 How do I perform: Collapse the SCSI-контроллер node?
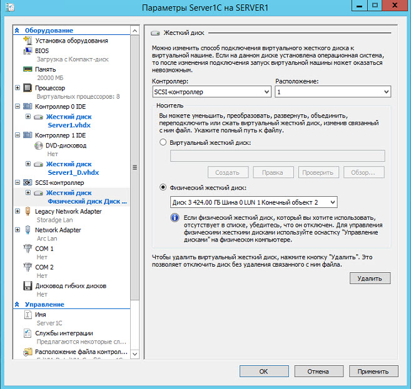coord(18,182)
